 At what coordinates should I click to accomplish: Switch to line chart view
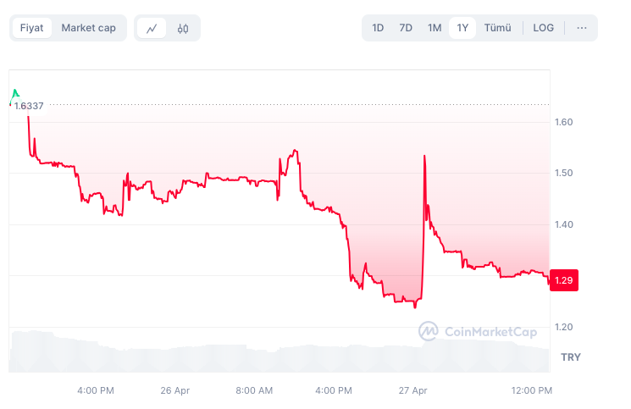pos(152,28)
